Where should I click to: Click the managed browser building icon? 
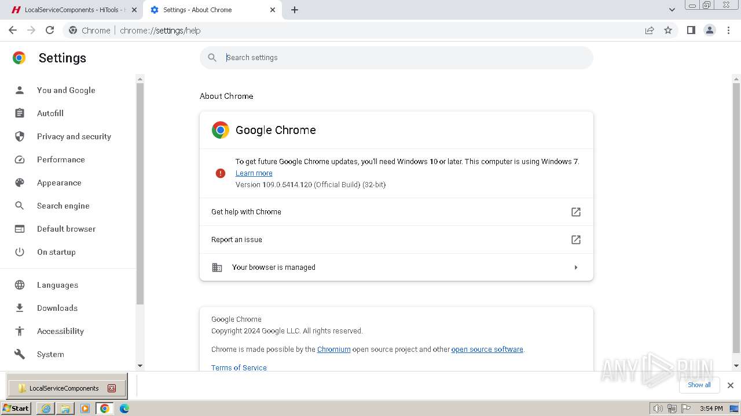point(217,268)
